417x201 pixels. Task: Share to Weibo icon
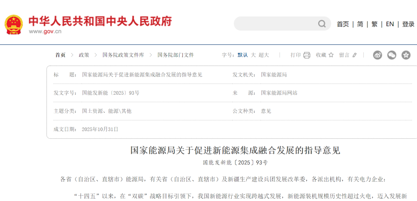[x=377, y=55]
